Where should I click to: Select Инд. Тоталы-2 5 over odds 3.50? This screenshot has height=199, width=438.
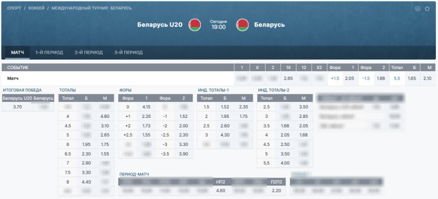[x=285, y=153]
